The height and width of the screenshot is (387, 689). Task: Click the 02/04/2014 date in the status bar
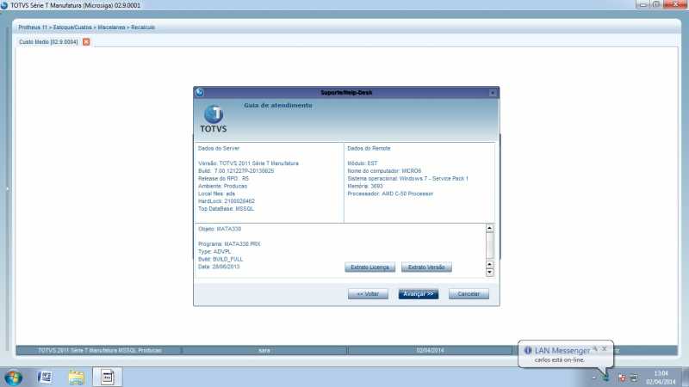point(430,350)
